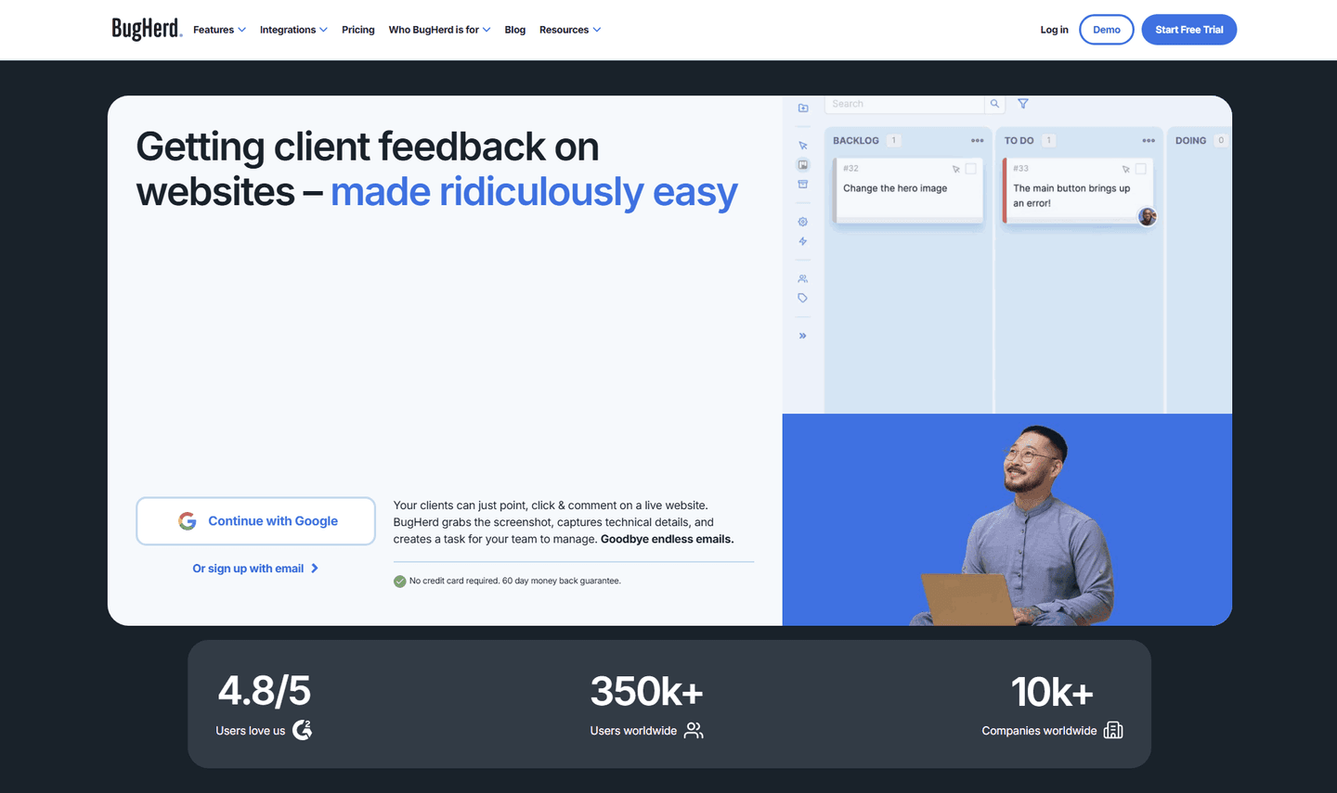Expand the sidebar with double chevron
The width and height of the screenshot is (1337, 793).
coord(803,336)
